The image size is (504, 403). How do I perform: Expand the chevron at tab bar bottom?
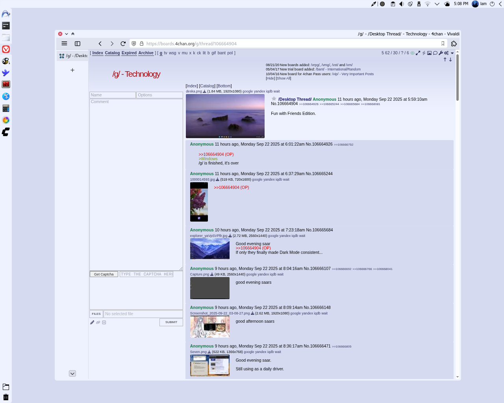click(x=72, y=373)
